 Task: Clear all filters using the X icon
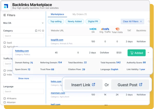(141, 22)
